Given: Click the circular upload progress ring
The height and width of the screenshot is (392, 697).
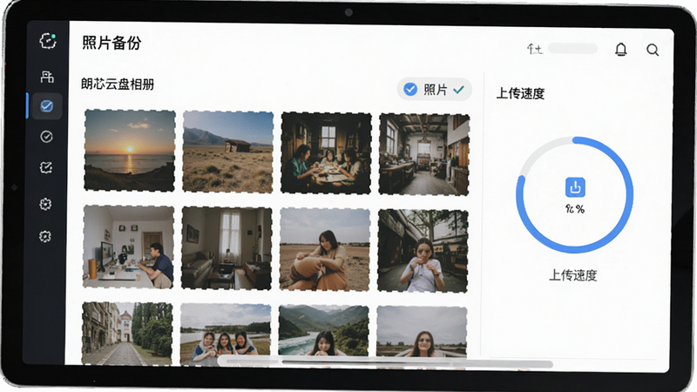Looking at the screenshot, I should 574,194.
